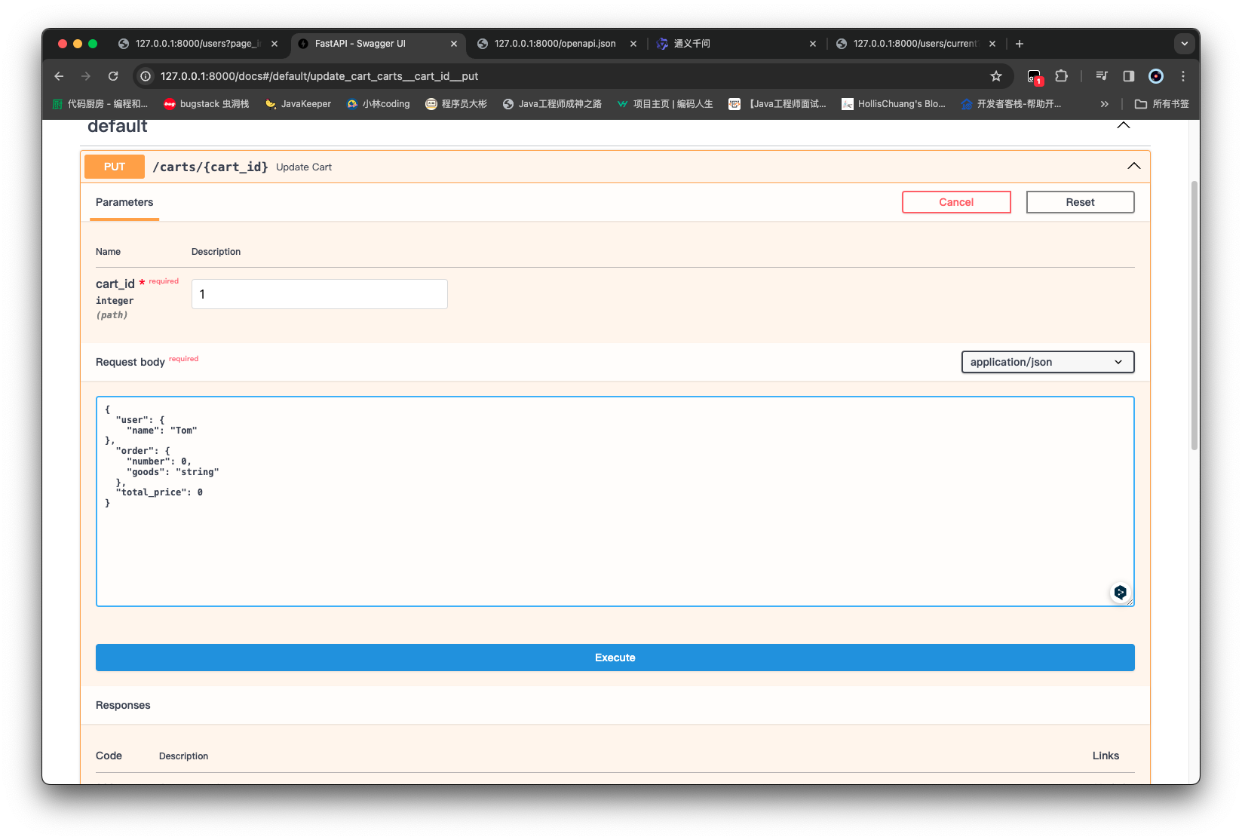The width and height of the screenshot is (1242, 840).
Task: Open the HollisChuang's Blog bookmark
Action: pos(894,104)
